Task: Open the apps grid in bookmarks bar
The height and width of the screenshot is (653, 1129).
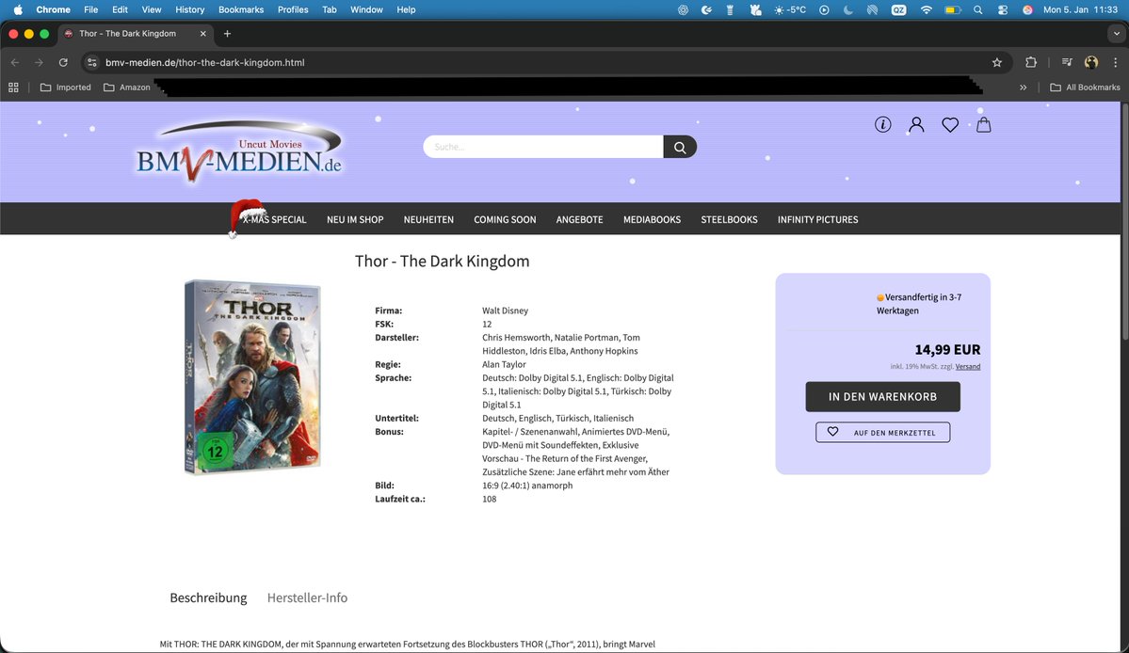Action: pos(13,87)
